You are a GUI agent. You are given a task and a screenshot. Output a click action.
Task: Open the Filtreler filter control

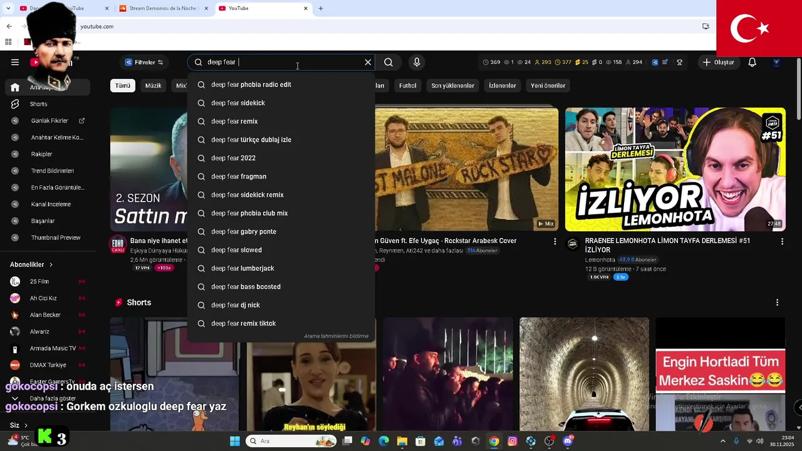144,62
